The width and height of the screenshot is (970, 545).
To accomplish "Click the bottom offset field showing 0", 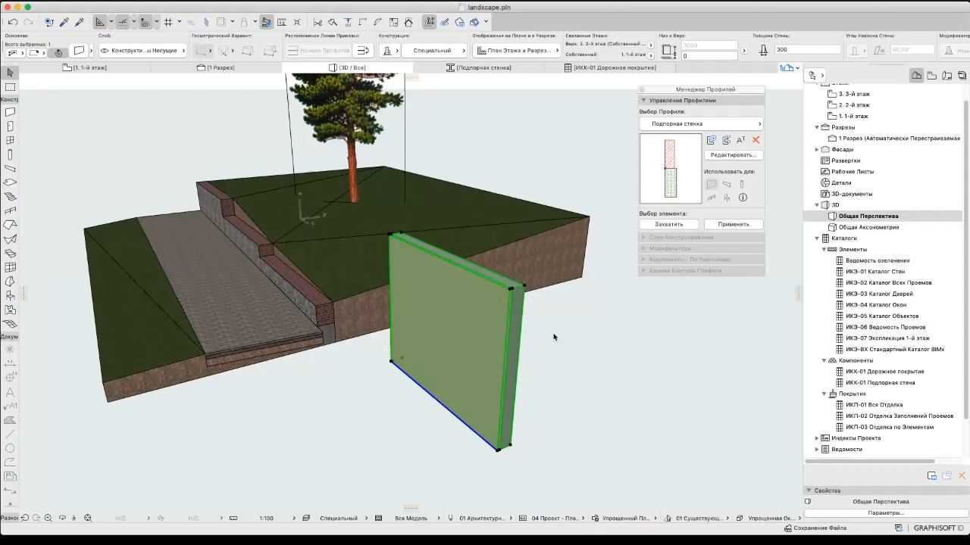I will [x=710, y=56].
